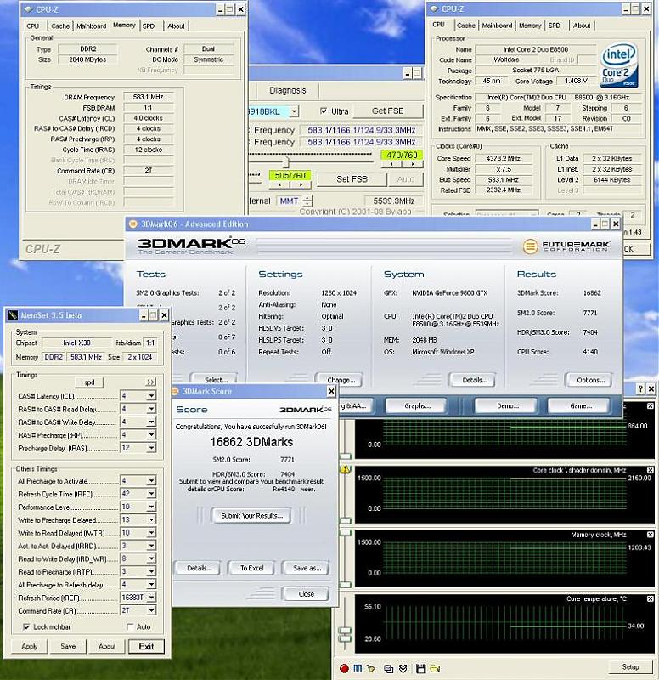Open the clock generator dropdown in SetFSB
Screen dimensions: 659x680
coord(294,111)
